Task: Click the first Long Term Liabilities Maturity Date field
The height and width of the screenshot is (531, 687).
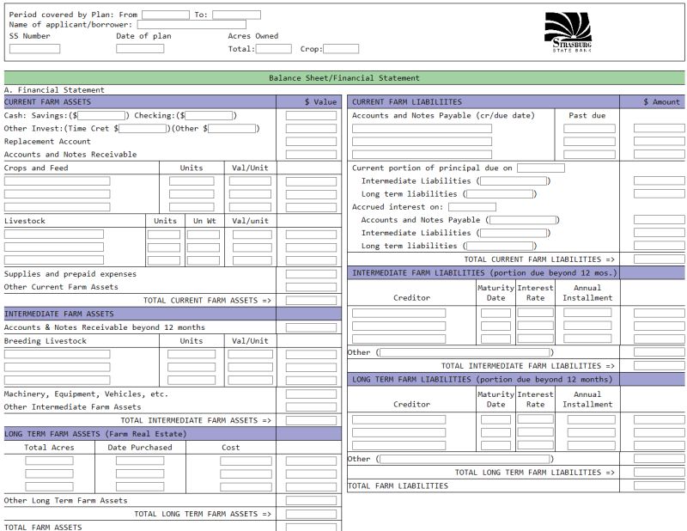Action: [x=495, y=419]
